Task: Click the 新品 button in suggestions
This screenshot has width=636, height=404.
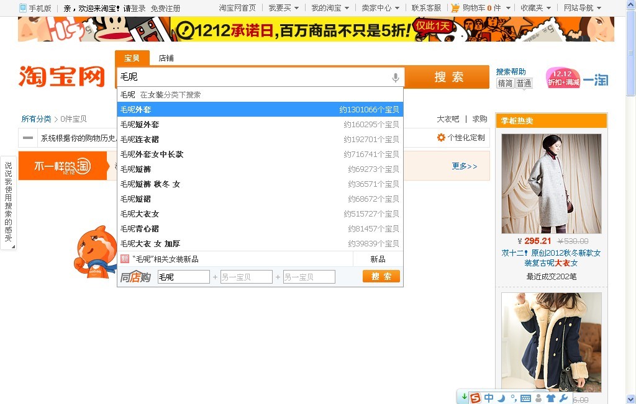Action: [378, 259]
